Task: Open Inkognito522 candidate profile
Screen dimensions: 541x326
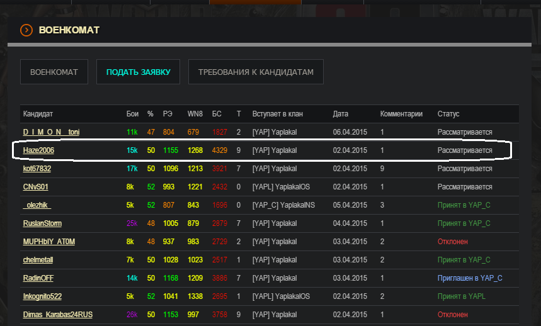Action: (x=42, y=296)
